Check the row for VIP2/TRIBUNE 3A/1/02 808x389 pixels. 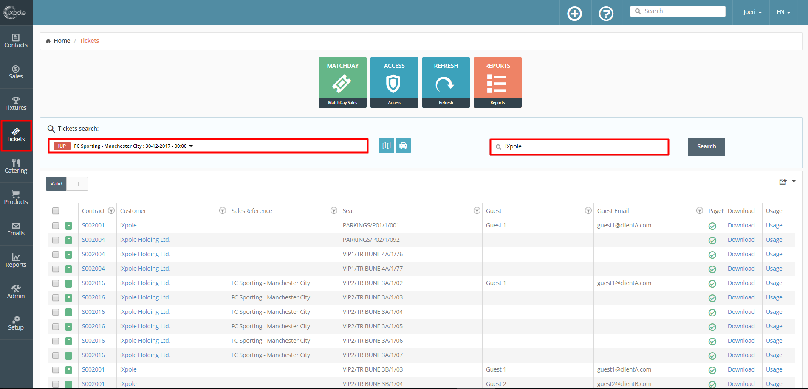point(56,283)
